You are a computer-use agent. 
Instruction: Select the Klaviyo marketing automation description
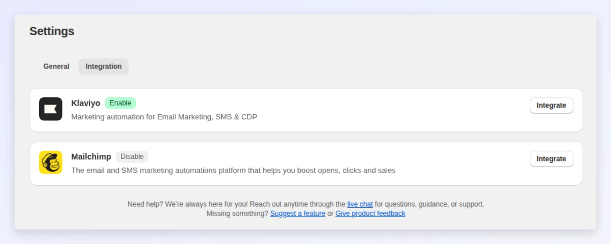click(x=164, y=117)
